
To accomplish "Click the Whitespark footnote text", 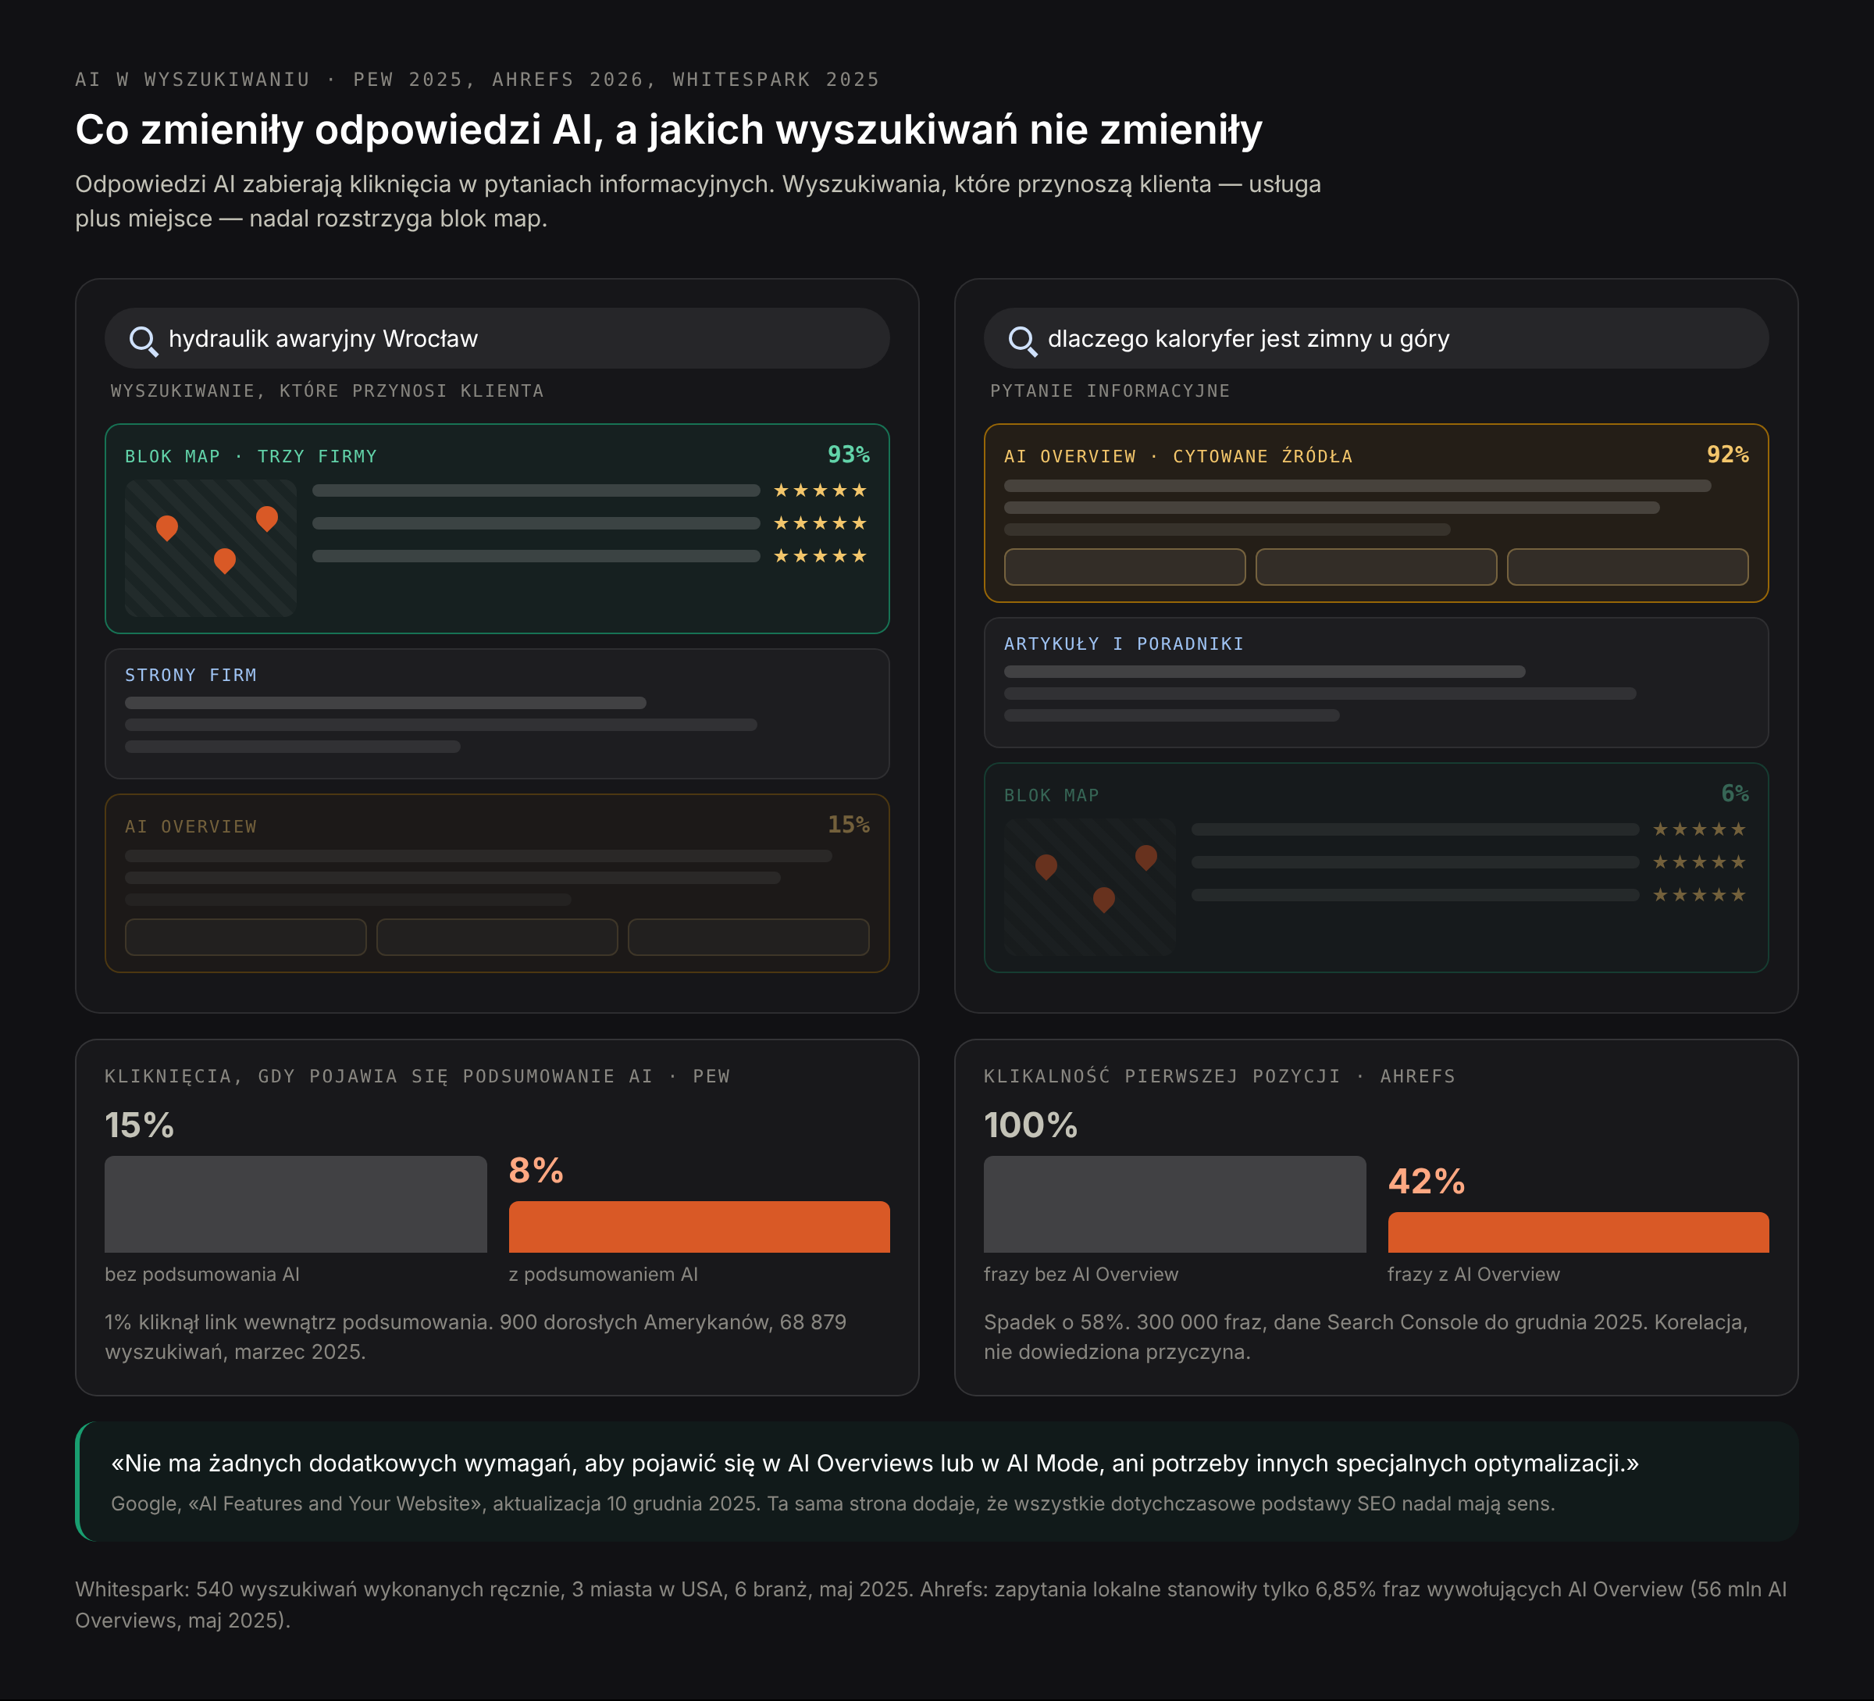I will coord(932,1604).
